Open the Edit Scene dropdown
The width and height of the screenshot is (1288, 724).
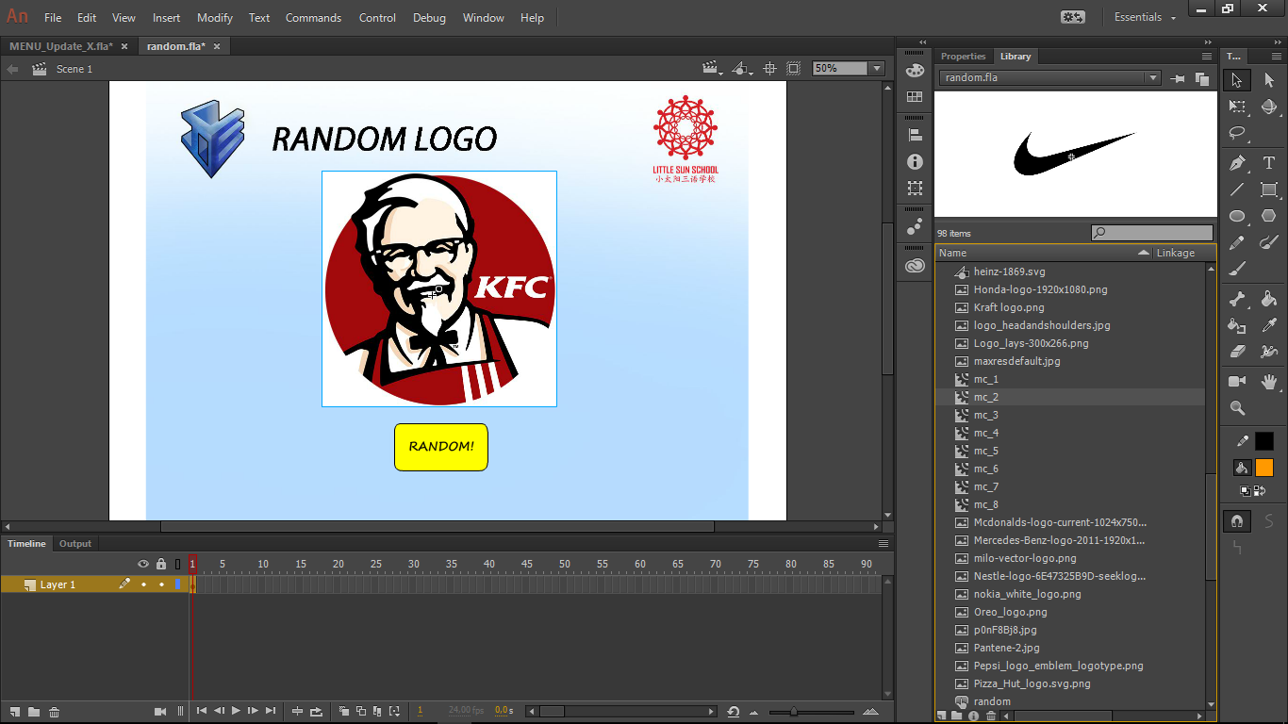713,68
